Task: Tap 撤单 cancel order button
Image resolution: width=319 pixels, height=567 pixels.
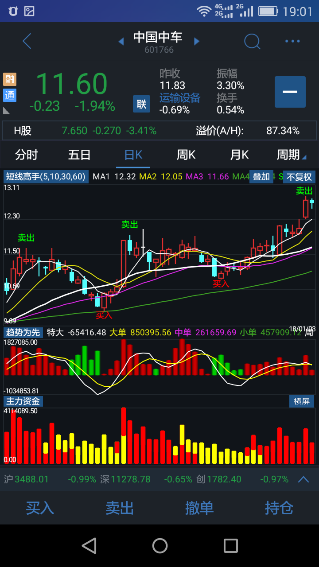Action: [199, 508]
